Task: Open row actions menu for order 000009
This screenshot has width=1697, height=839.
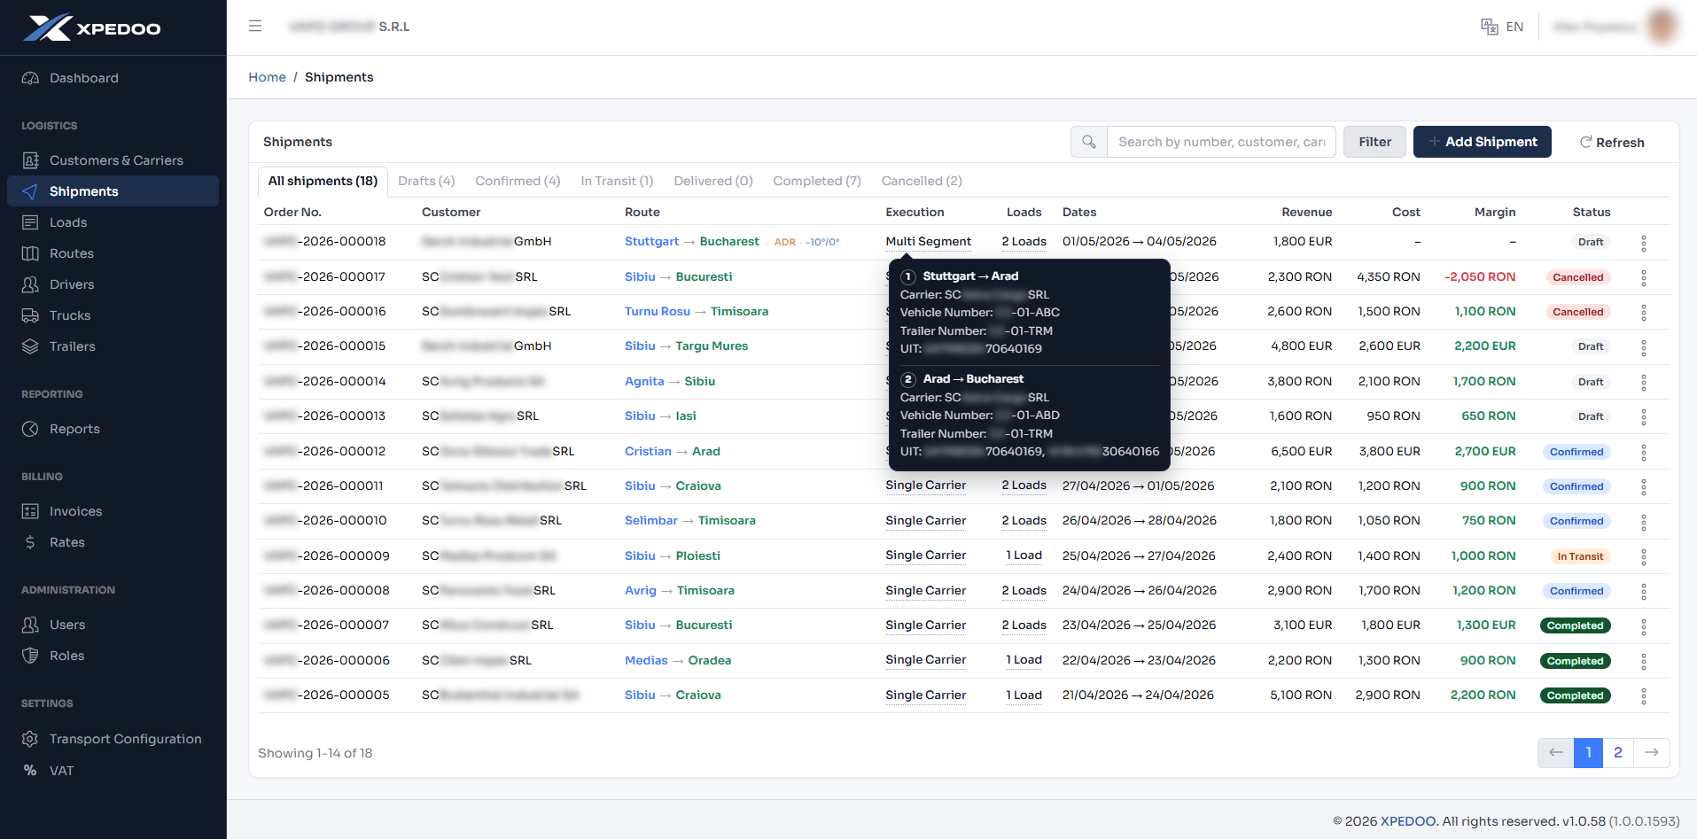Action: [1644, 557]
